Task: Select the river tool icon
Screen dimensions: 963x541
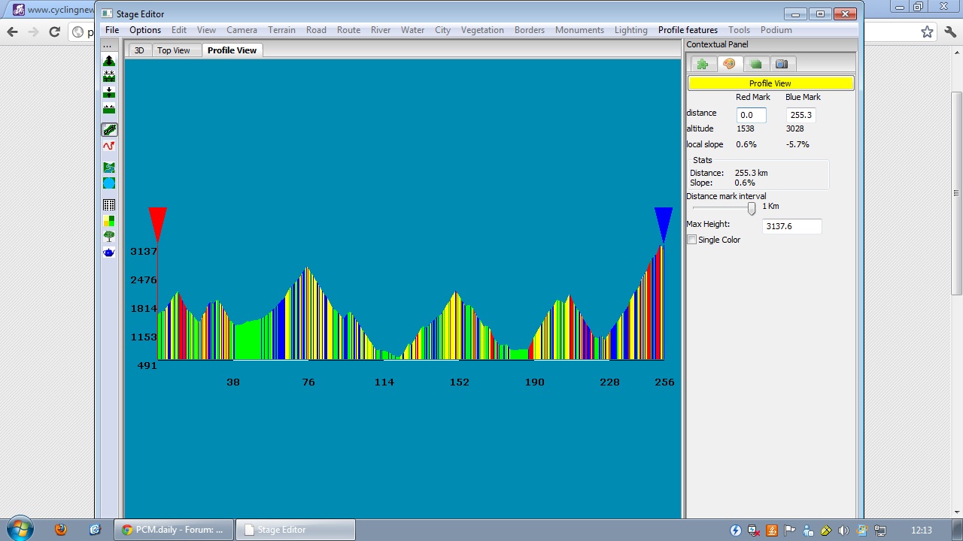Action: click(x=109, y=168)
